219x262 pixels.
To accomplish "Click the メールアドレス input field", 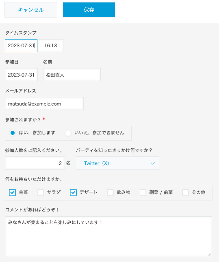I will click(x=44, y=103).
